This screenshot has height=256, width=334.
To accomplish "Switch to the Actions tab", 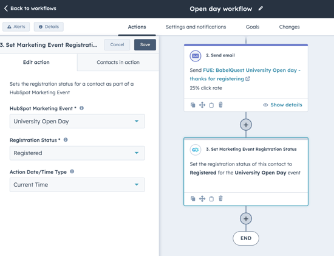I will (137, 27).
